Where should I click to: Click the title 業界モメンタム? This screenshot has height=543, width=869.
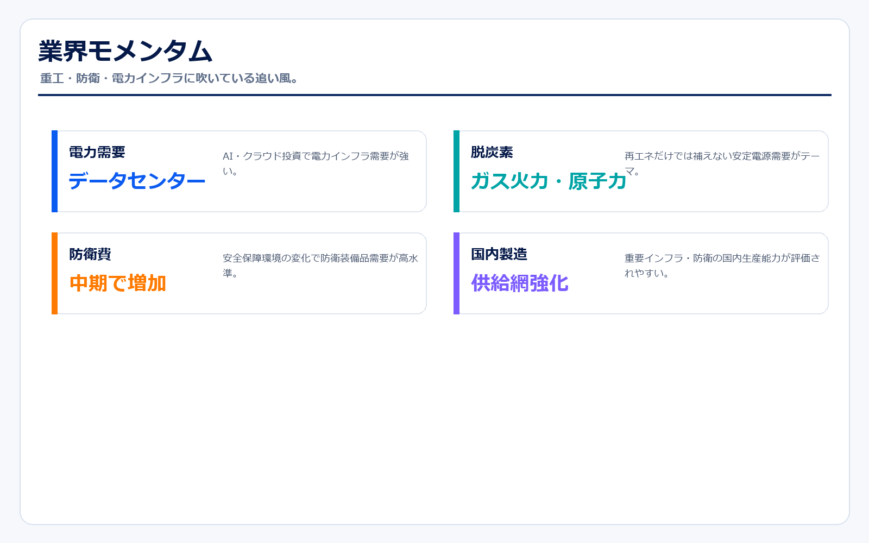tap(125, 51)
